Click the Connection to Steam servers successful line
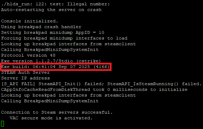This screenshot has height=129, width=203. (x=57, y=112)
